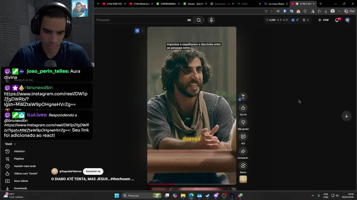The width and height of the screenshot is (357, 200).
Task: Click the Bitwarden shield extension icon
Action: pos(285,11)
